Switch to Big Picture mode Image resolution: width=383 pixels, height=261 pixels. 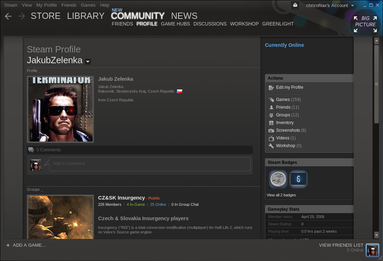coord(365,24)
